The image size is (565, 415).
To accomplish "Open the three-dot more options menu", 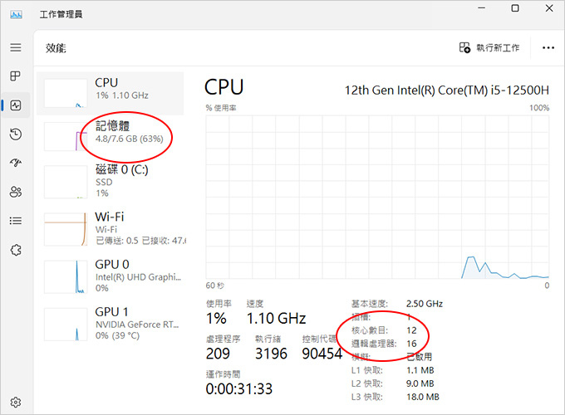I will (548, 47).
